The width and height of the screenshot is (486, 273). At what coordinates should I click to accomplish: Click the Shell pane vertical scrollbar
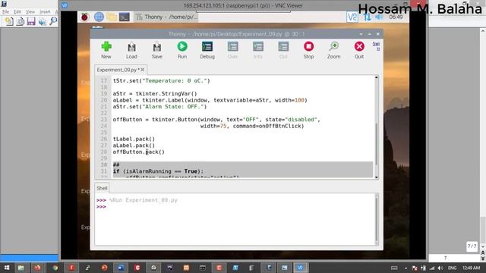377,219
